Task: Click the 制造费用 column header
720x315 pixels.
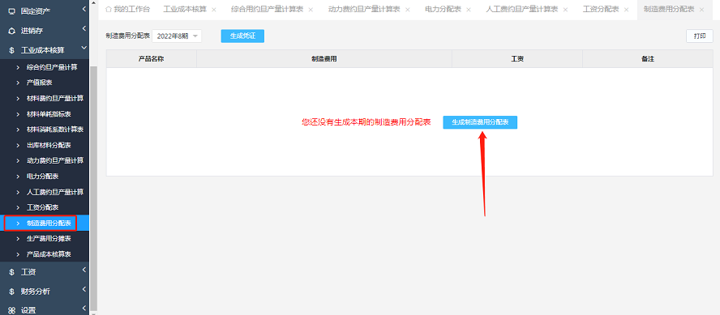Action: 324,59
